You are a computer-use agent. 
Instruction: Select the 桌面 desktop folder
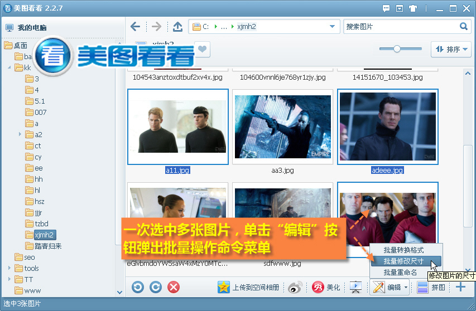point(16,46)
